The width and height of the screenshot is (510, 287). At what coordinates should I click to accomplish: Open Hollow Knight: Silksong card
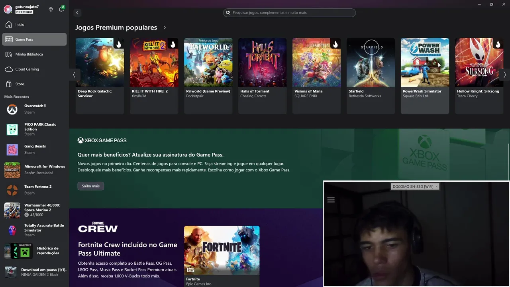tap(479, 76)
